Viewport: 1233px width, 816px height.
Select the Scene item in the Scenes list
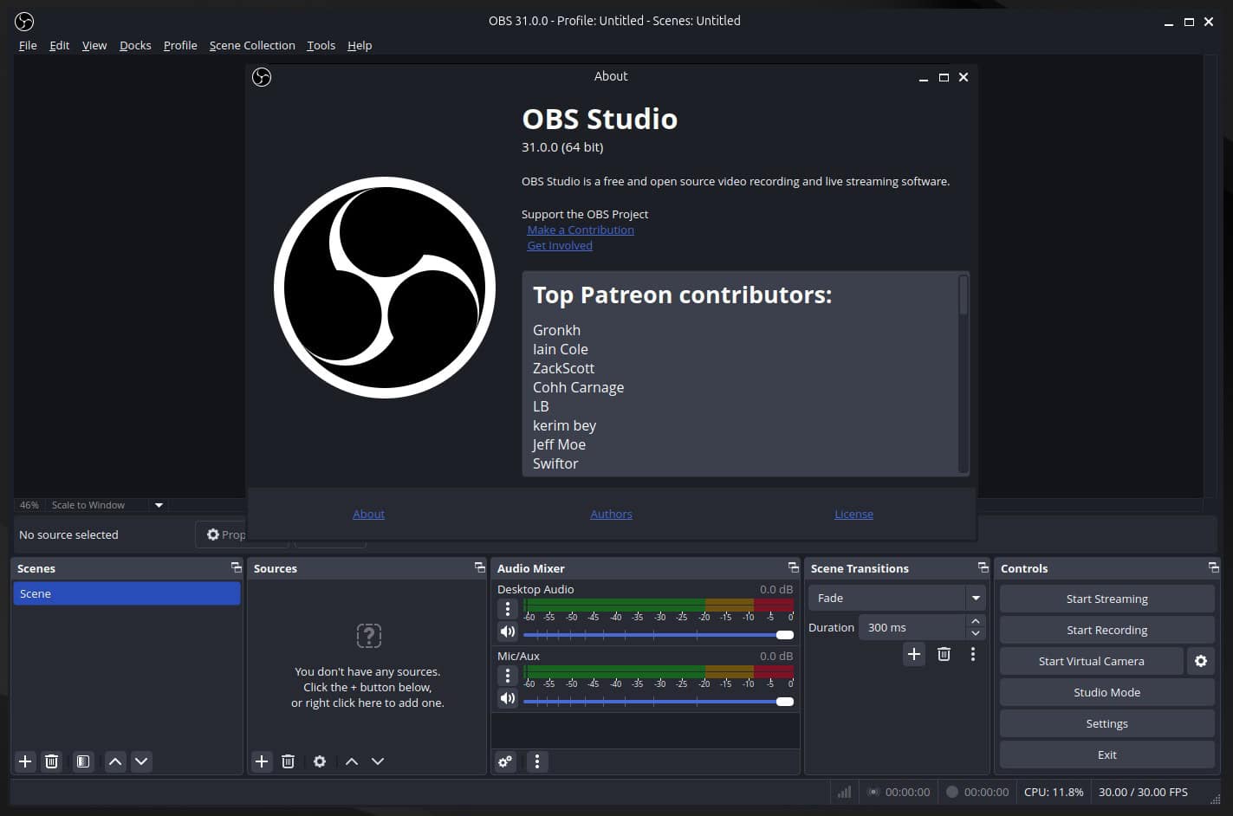click(x=127, y=593)
